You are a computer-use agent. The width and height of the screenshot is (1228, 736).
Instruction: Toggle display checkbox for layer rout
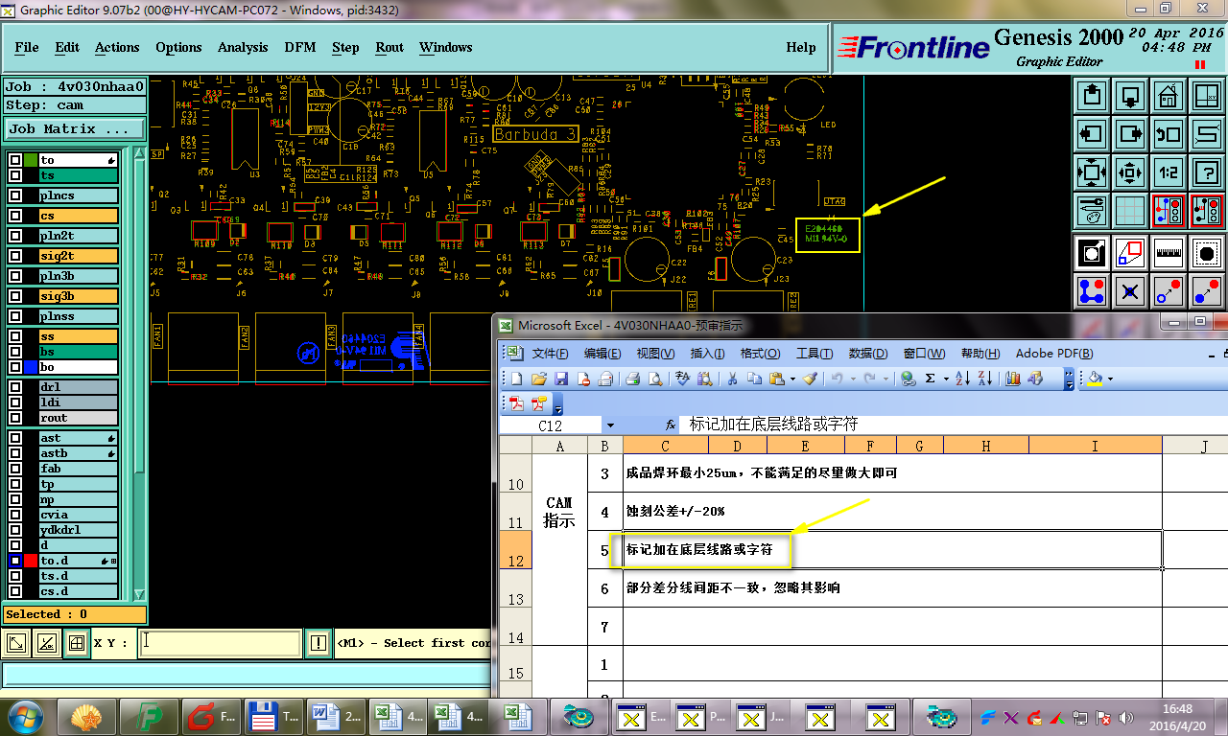[15, 418]
